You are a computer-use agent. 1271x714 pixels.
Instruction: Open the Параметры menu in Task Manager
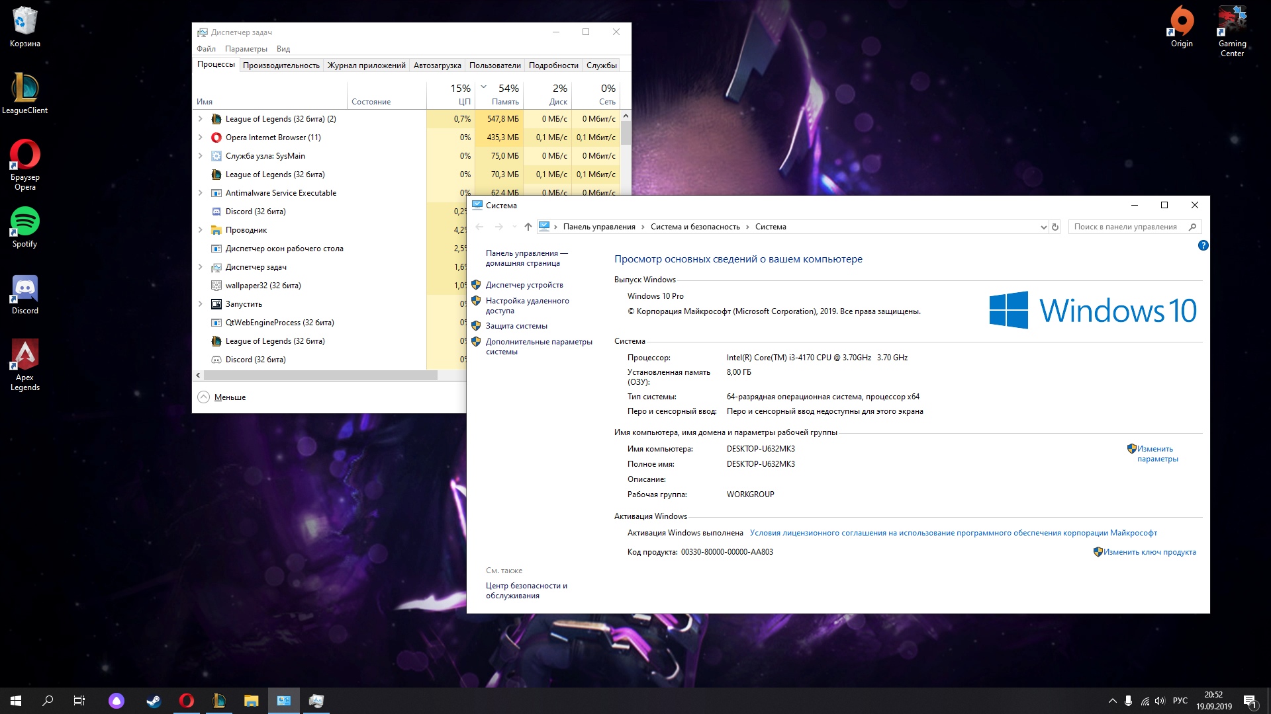(246, 49)
